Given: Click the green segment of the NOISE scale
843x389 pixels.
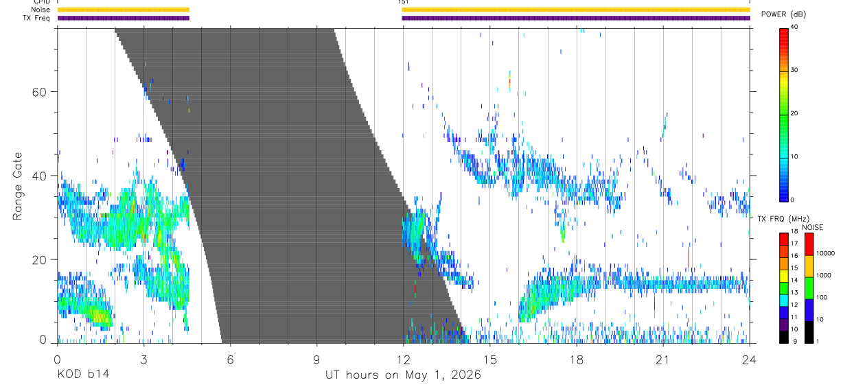Looking at the screenshot, I should (809, 288).
